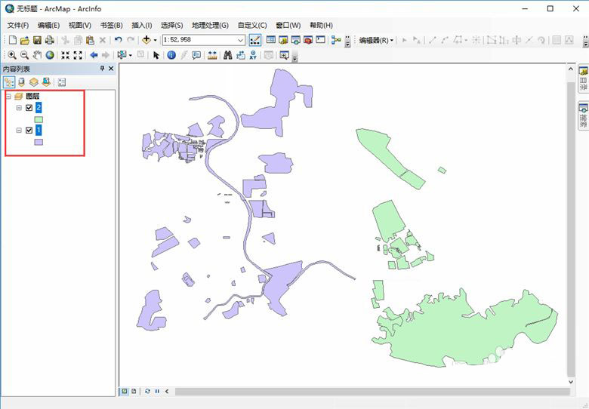Select the Pan hand tool

[37, 55]
